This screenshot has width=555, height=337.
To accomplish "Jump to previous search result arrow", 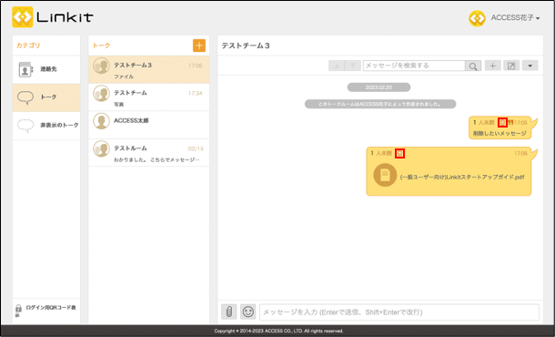I will coord(337,66).
